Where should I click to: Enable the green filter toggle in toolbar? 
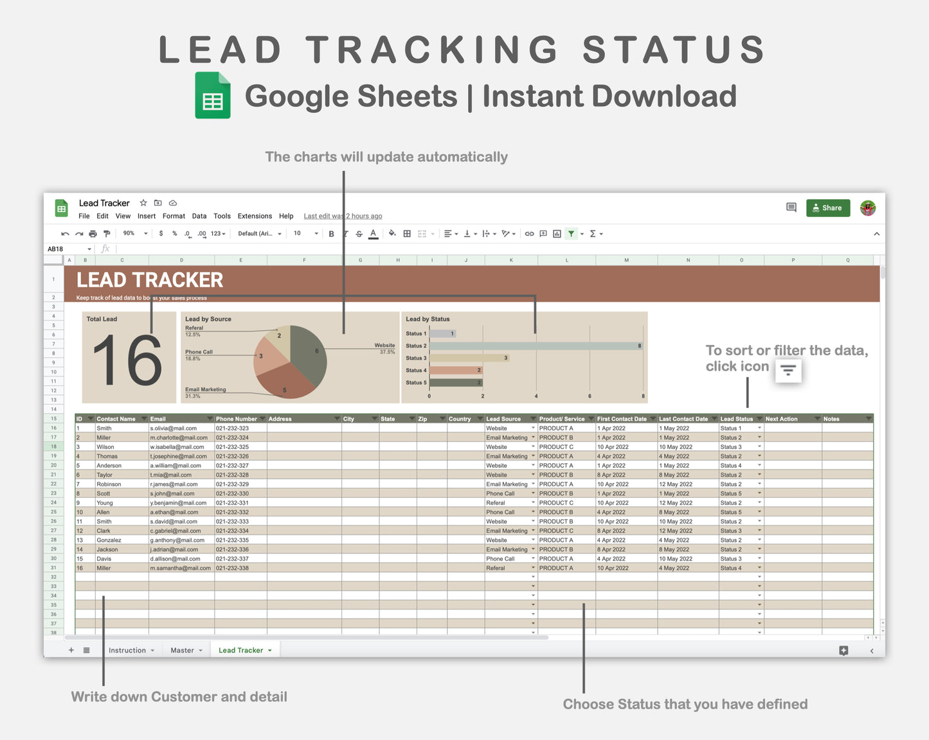click(571, 233)
